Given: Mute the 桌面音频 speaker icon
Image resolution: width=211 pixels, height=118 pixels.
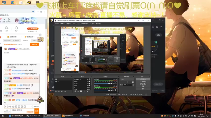Looking at the screenshot, I should (x=112, y=83).
